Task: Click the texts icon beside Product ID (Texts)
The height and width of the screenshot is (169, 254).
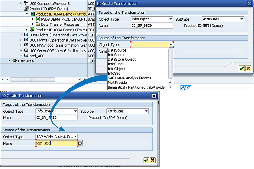Action: click(32, 30)
